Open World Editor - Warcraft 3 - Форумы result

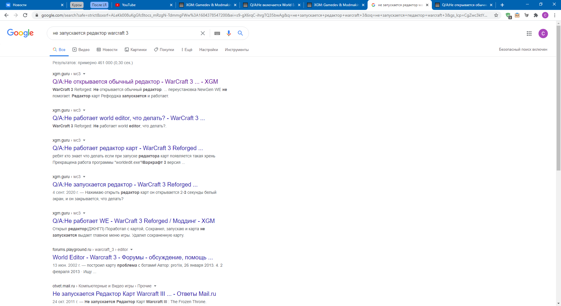pyautogui.click(x=133, y=258)
